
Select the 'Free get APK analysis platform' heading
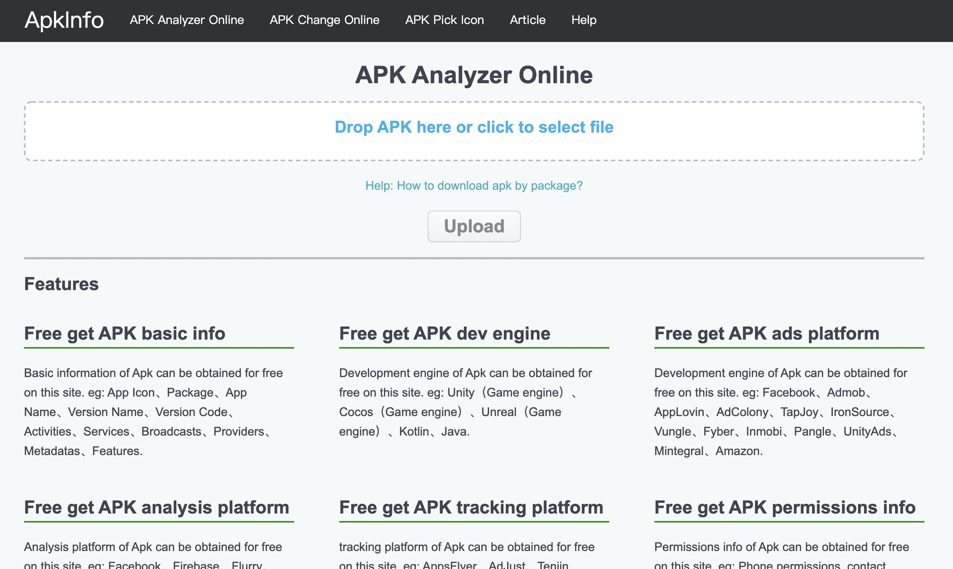click(156, 507)
